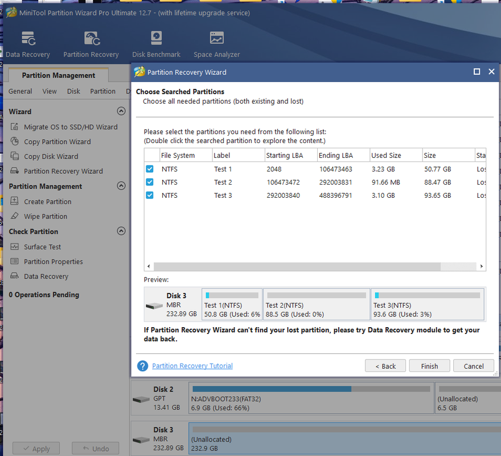The image size is (501, 456).
Task: Uncheck the Test 2 partition checkbox
Action: coord(150,182)
